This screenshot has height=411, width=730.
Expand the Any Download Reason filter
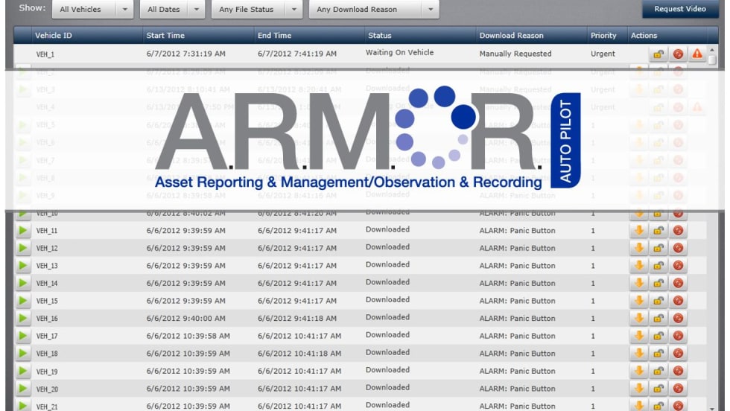point(430,10)
